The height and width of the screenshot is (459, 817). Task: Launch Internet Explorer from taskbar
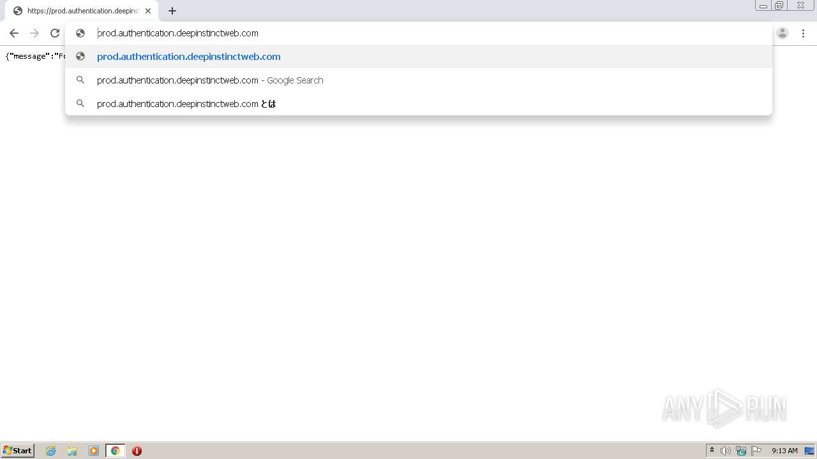click(x=51, y=451)
